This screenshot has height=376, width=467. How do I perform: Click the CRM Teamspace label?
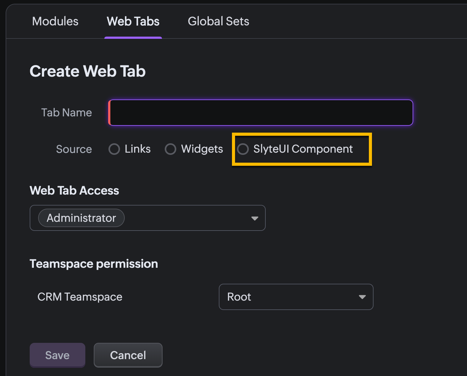pyautogui.click(x=80, y=297)
